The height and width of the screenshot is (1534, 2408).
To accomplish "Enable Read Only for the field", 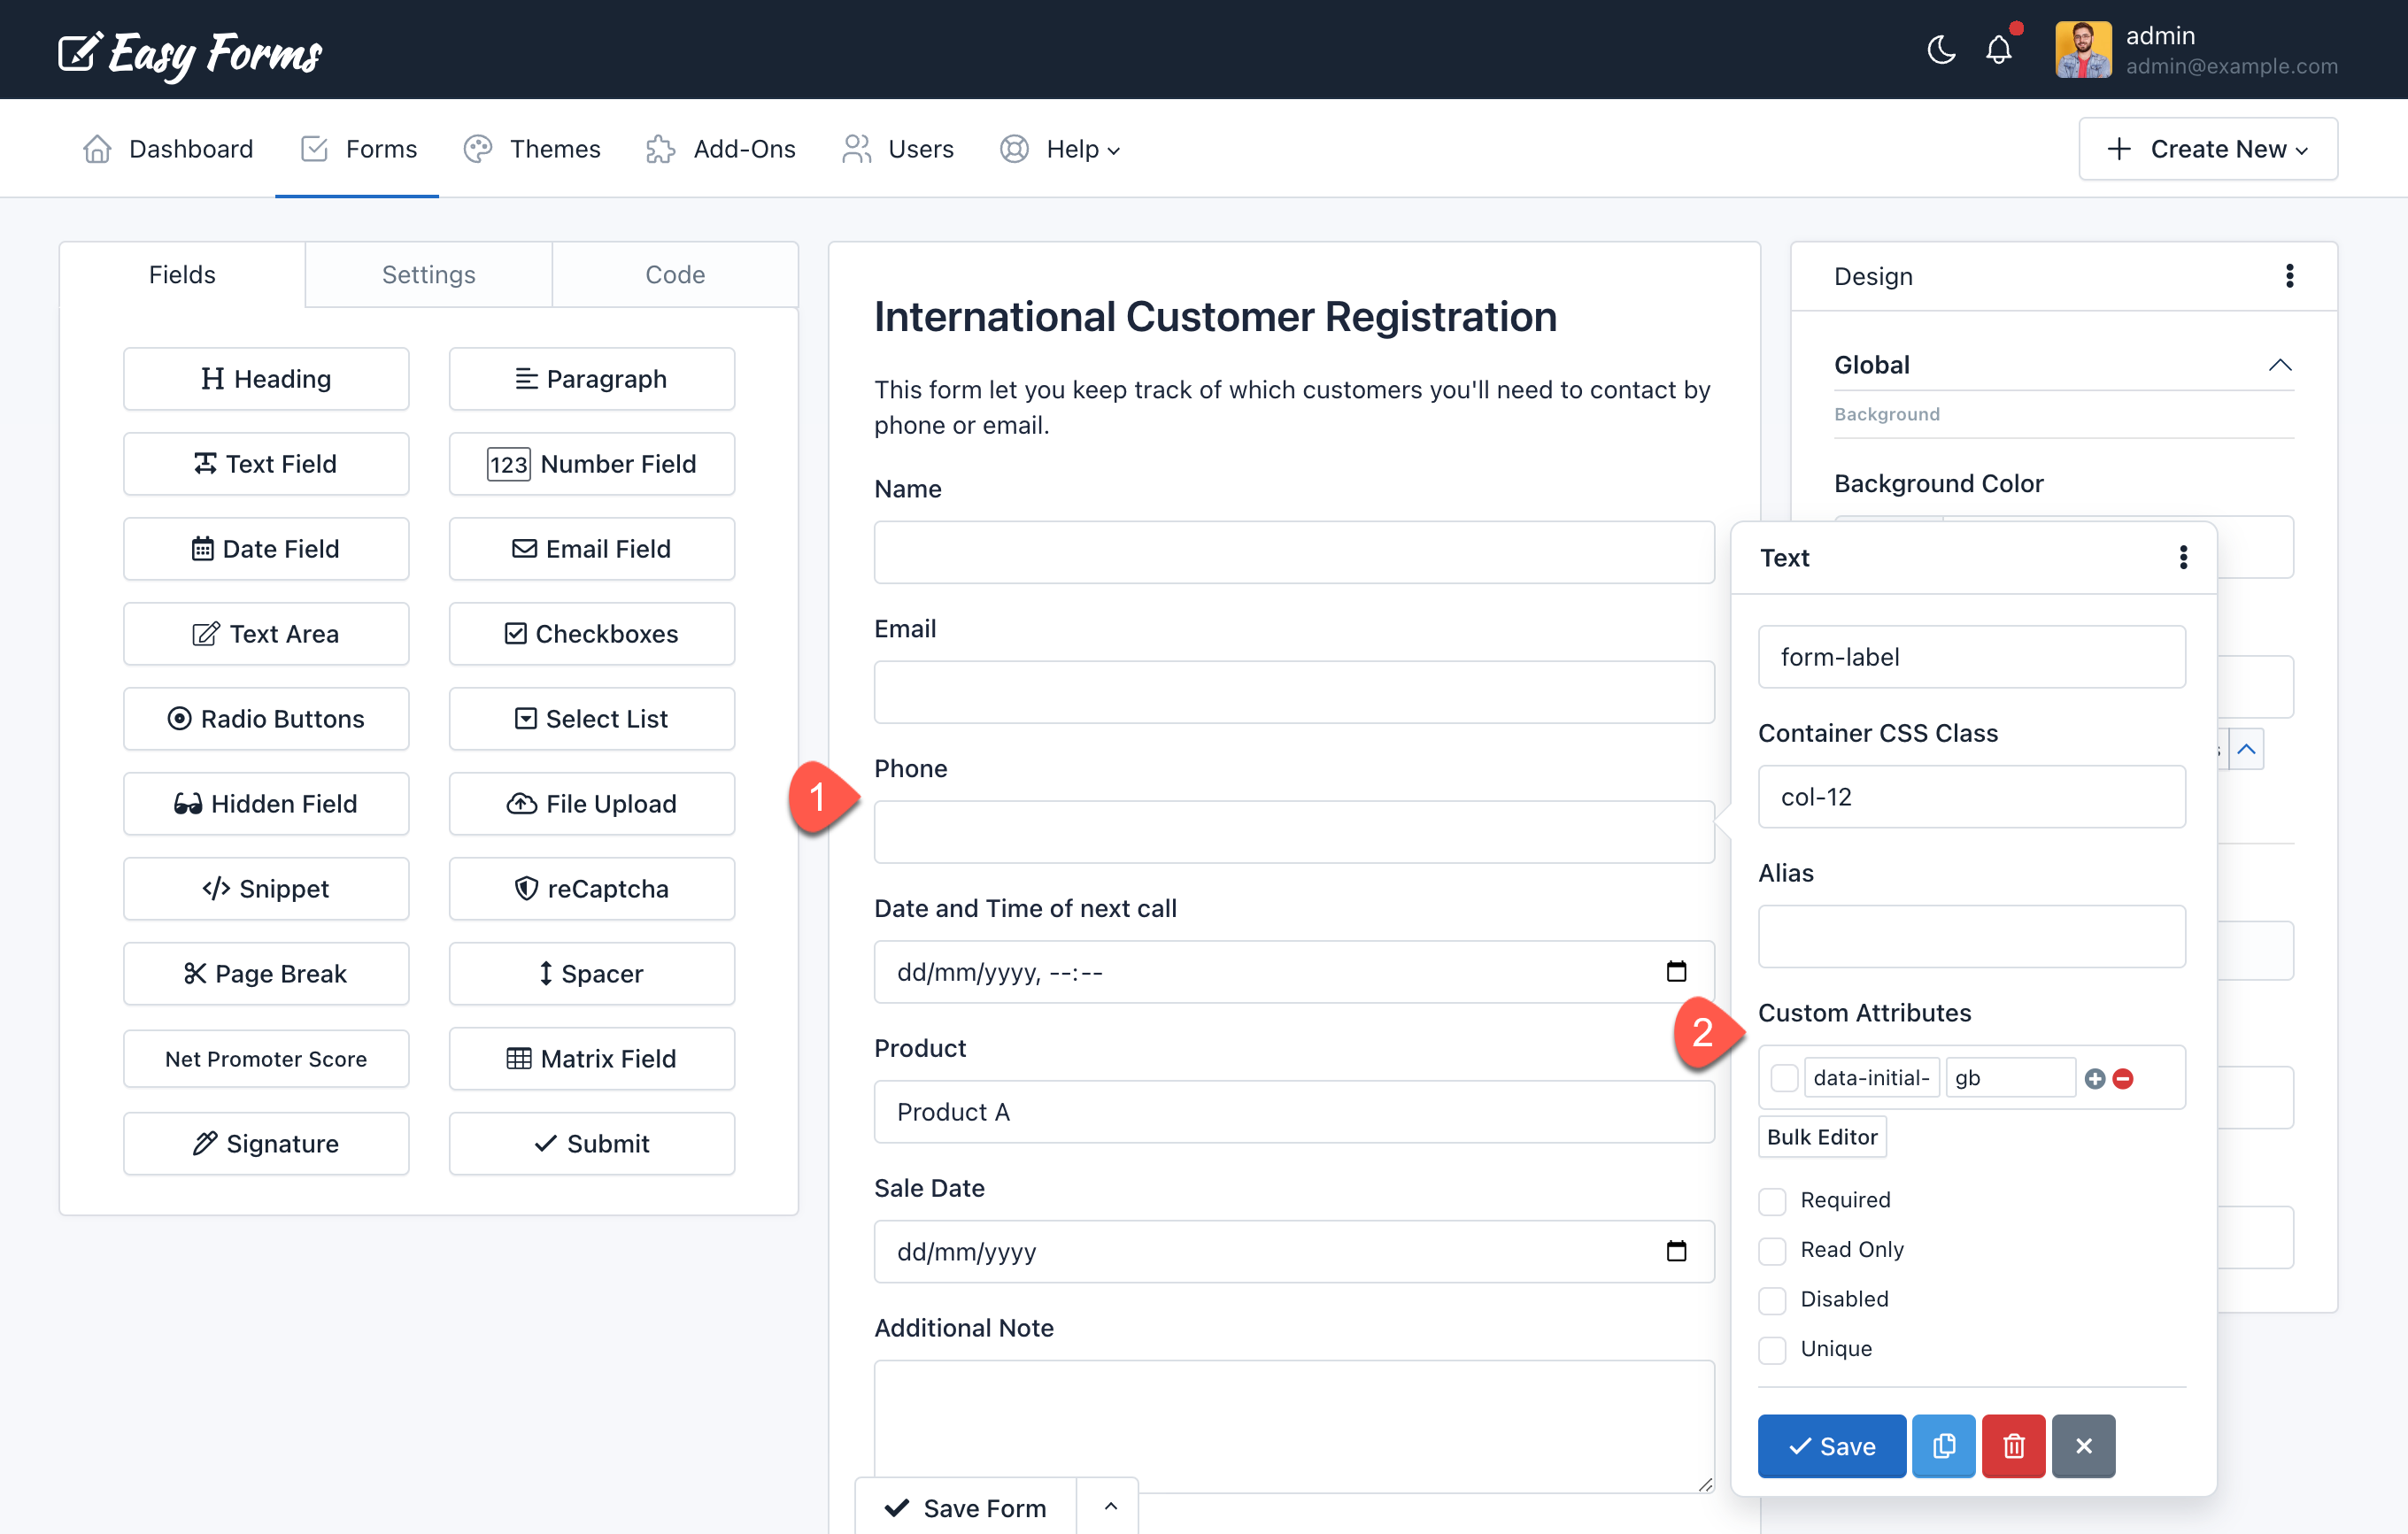I will click(1772, 1250).
